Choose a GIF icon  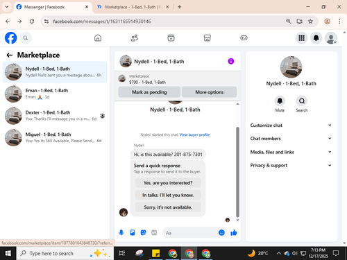click(x=154, y=232)
